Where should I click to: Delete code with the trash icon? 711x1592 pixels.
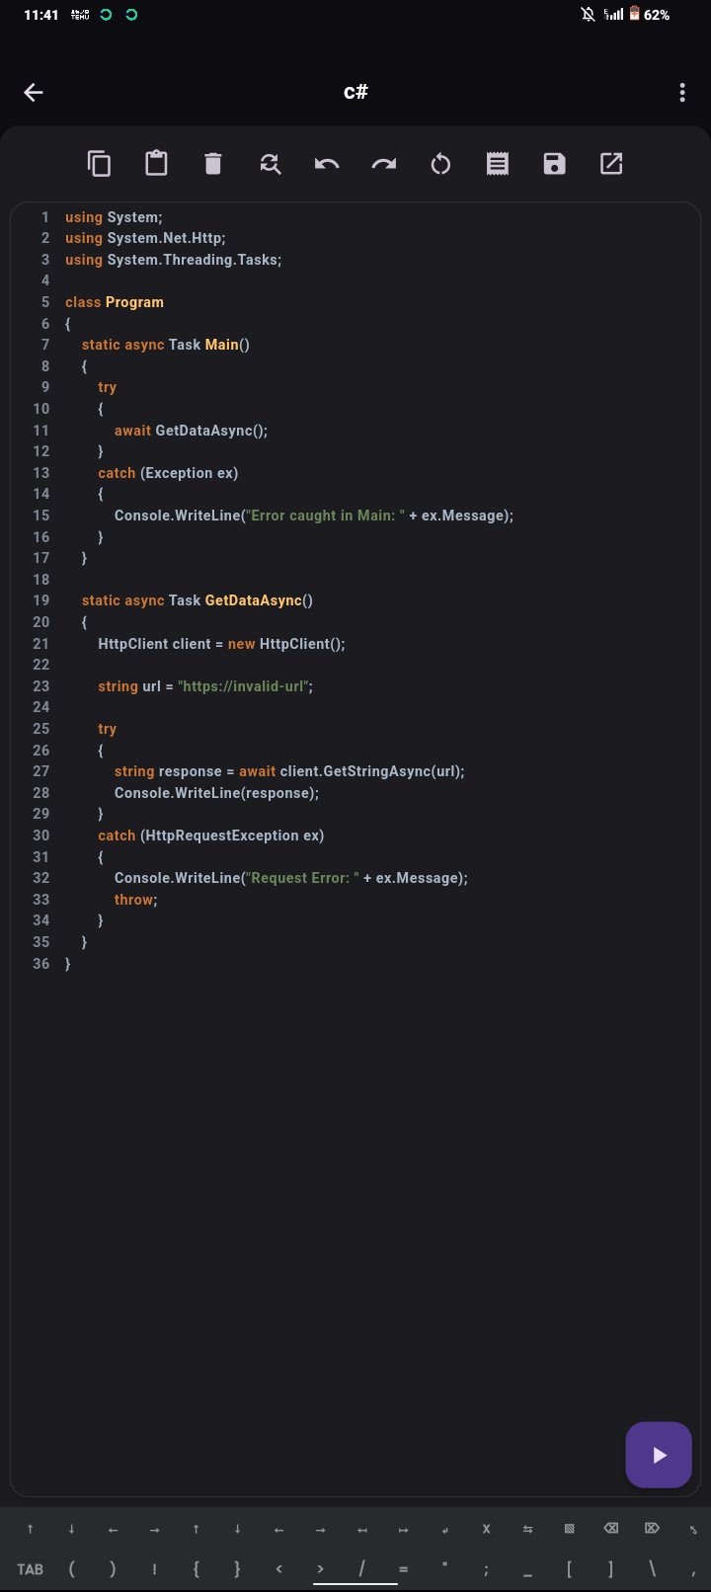click(x=213, y=164)
